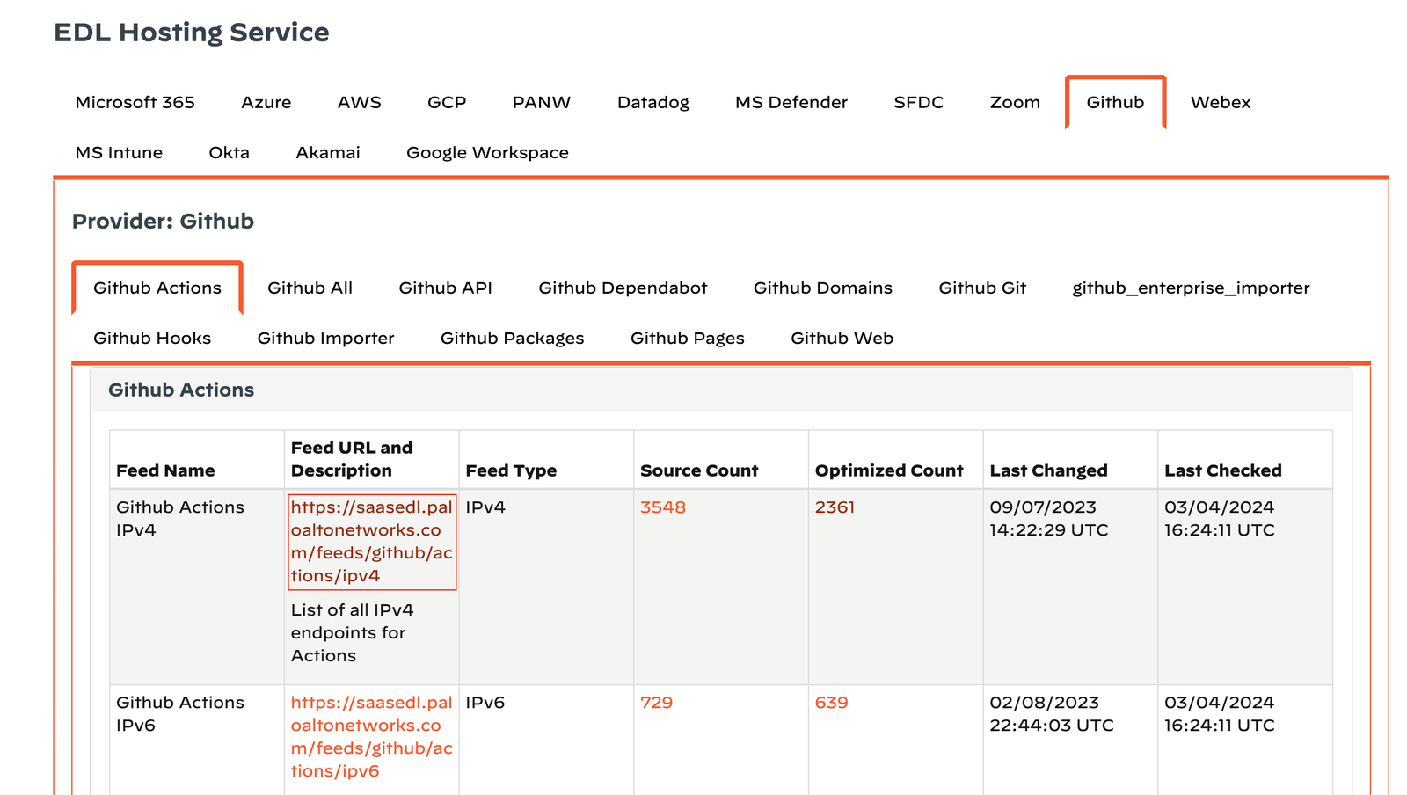Open the Google Workspace provider tab
This screenshot has height=795, width=1407.
(487, 152)
